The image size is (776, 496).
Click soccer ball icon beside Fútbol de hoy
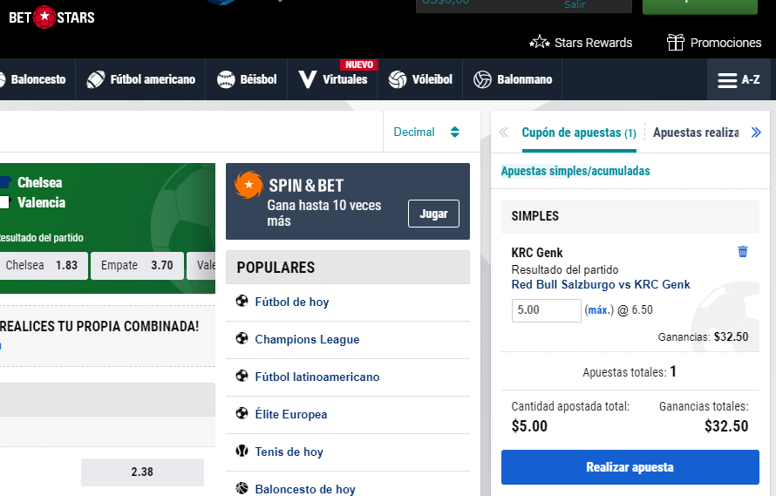242,301
